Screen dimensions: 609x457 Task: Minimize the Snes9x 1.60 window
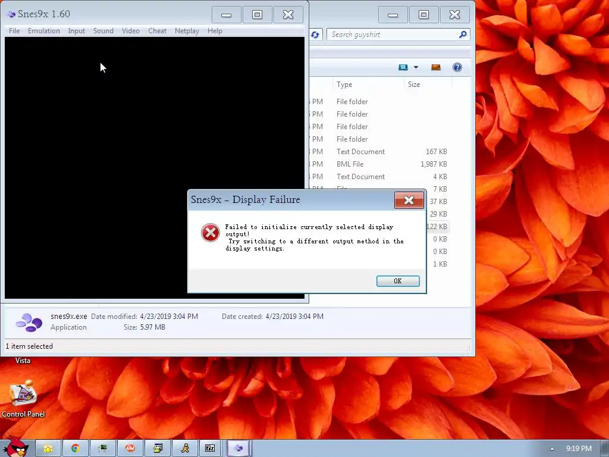(227, 15)
